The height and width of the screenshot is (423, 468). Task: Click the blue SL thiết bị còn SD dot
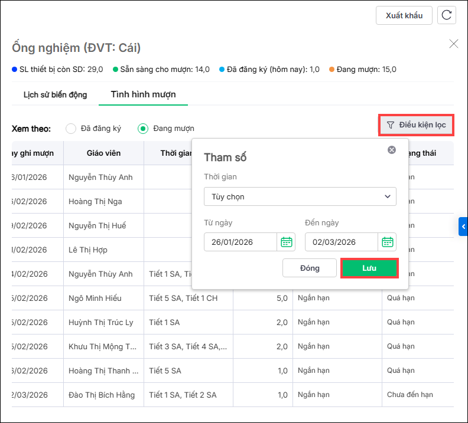15,70
